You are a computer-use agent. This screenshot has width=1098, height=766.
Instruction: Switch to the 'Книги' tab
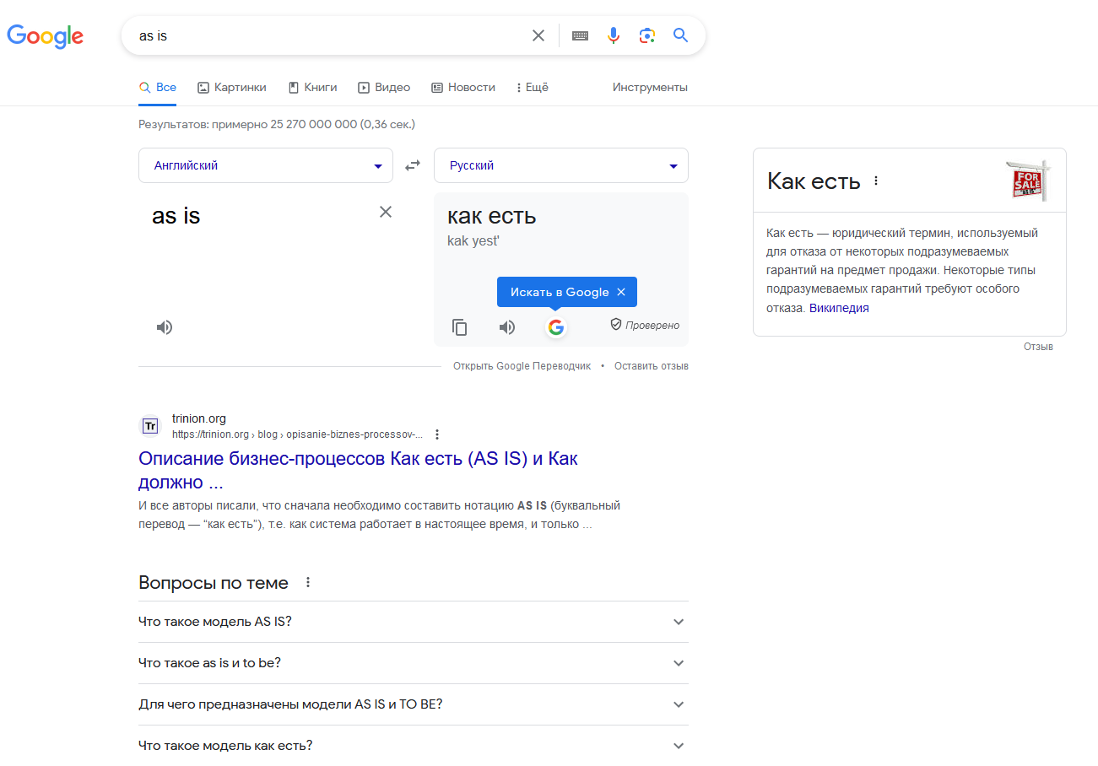[312, 87]
